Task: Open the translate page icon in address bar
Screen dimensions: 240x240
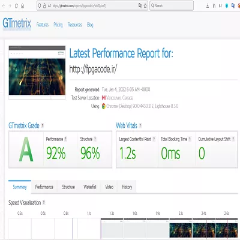Action: (140, 6)
